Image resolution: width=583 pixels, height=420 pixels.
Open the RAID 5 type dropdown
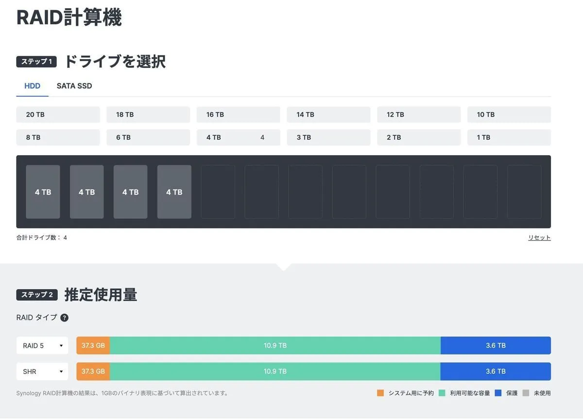(x=42, y=345)
